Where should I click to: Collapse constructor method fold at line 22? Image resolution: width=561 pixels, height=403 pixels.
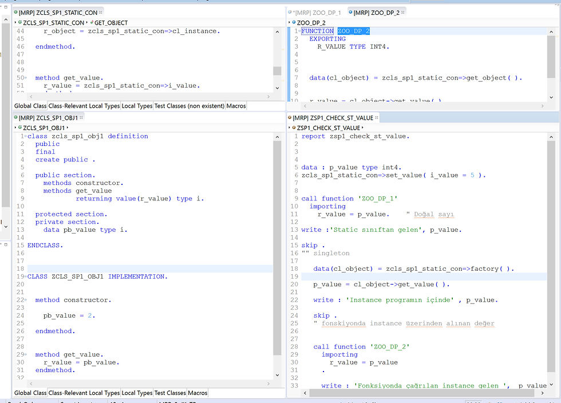click(26, 300)
